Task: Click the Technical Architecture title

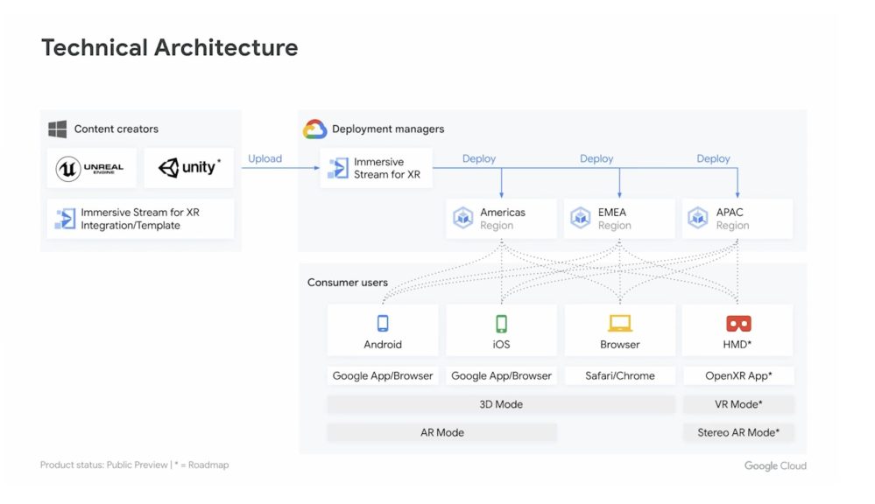Action: 169,47
